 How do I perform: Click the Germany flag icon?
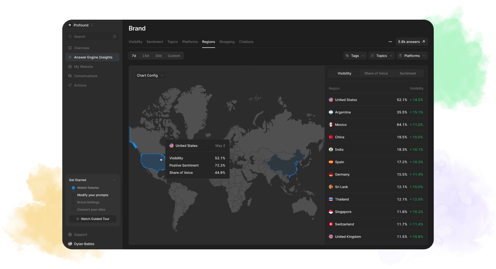331,175
